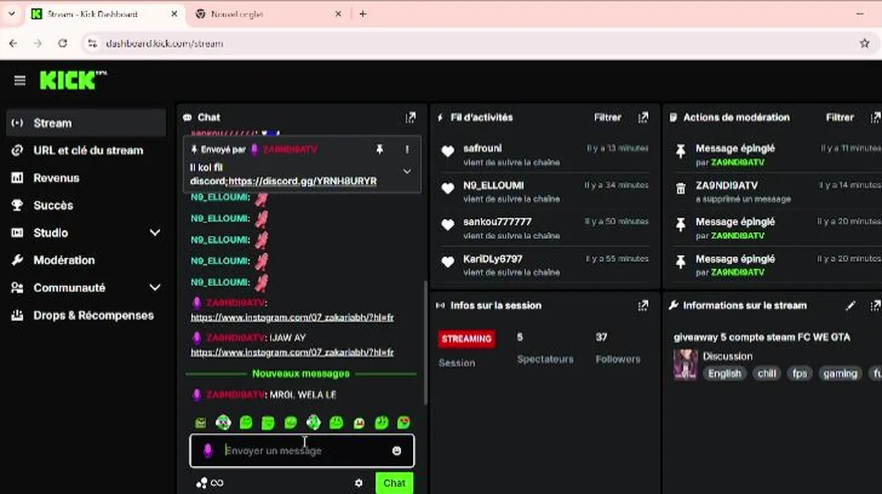Image resolution: width=882 pixels, height=494 pixels.
Task: Send message with green Chat button
Action: pyautogui.click(x=394, y=483)
